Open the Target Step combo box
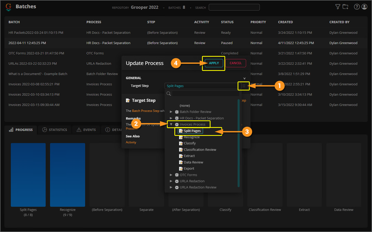 click(x=203, y=86)
